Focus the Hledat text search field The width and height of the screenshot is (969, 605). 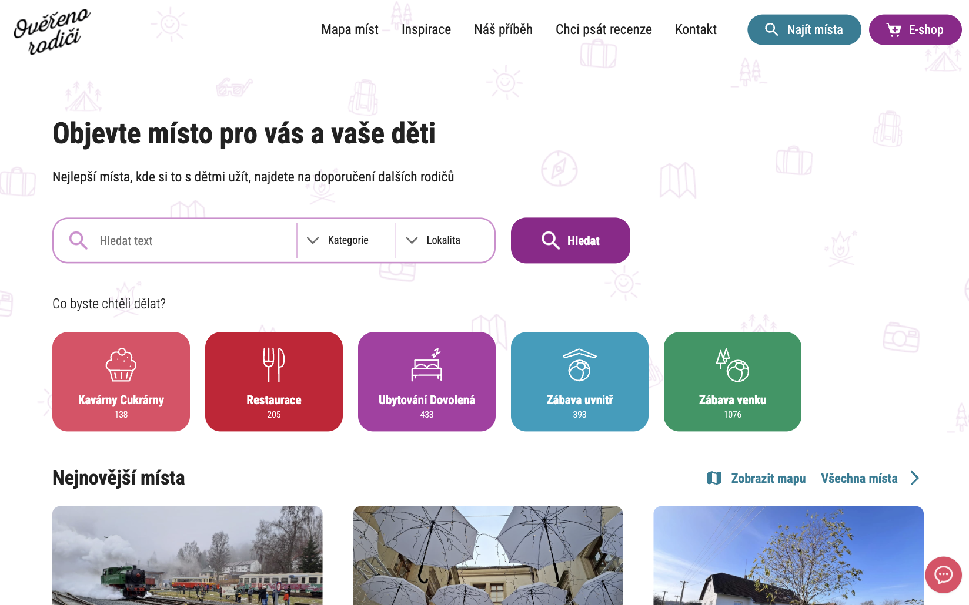coord(194,241)
